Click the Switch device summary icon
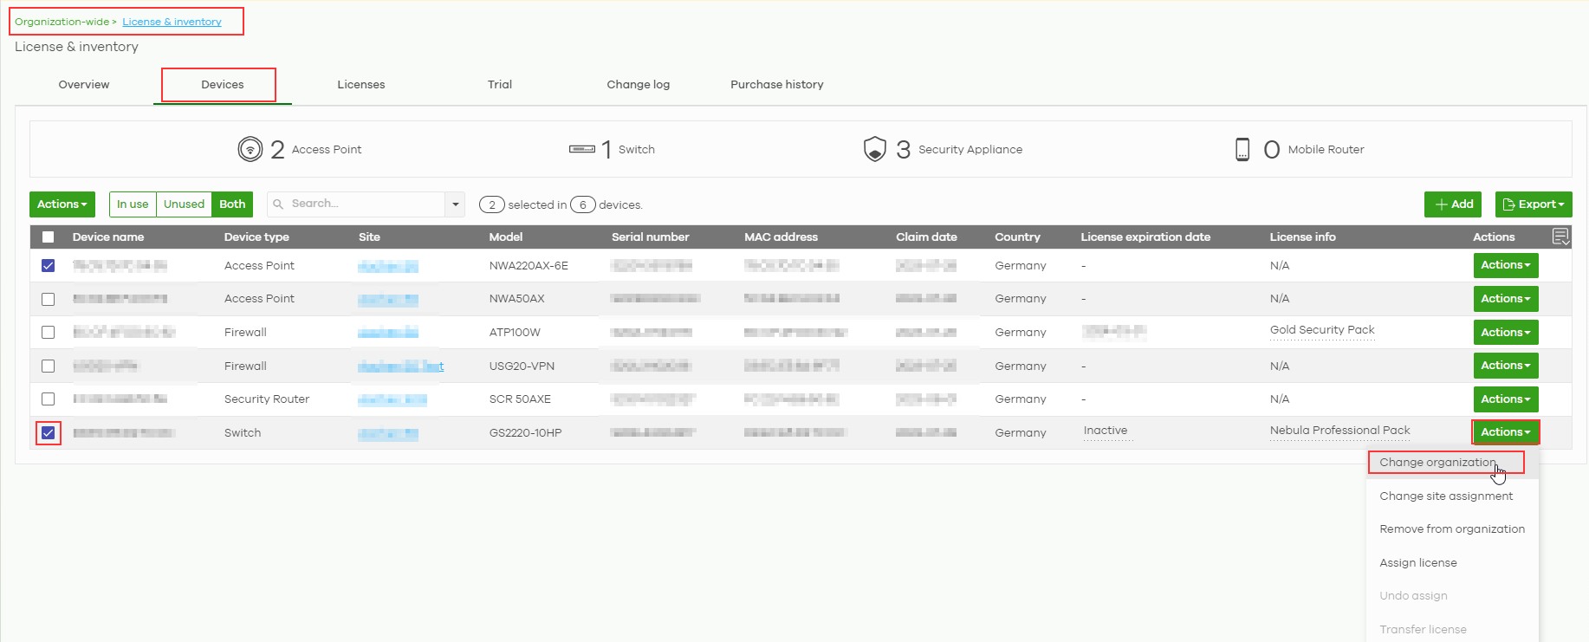1589x642 pixels. [x=581, y=149]
